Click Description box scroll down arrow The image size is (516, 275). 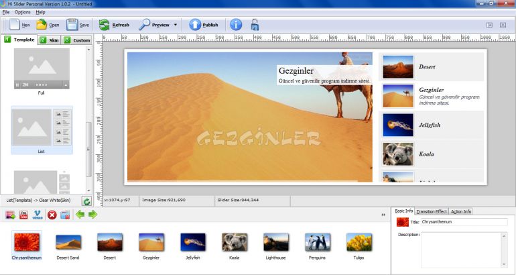tap(504, 264)
